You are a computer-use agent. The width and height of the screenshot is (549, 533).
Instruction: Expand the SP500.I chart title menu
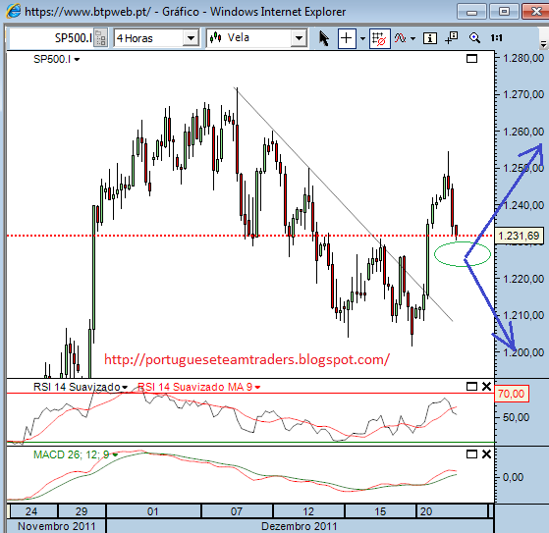click(x=77, y=60)
